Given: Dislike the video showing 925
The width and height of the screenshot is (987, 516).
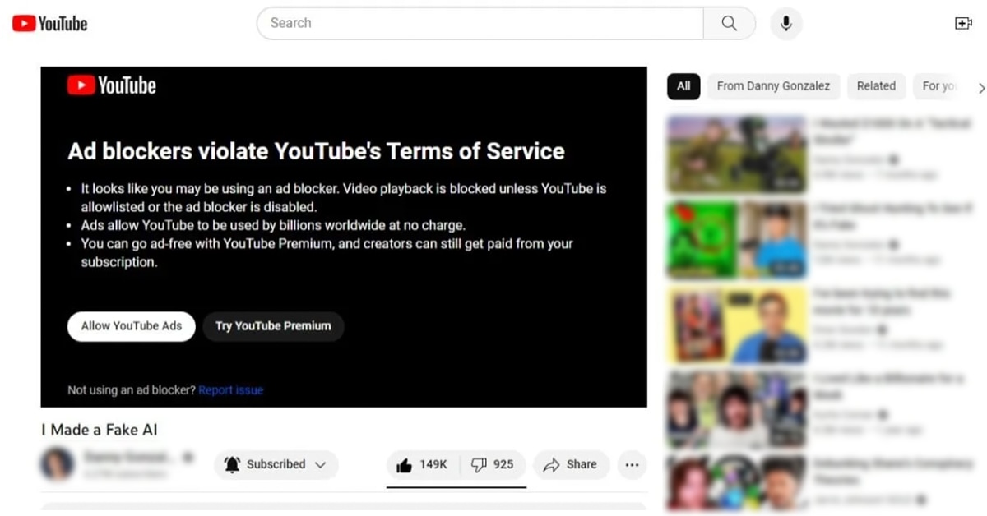Looking at the screenshot, I should (x=493, y=464).
